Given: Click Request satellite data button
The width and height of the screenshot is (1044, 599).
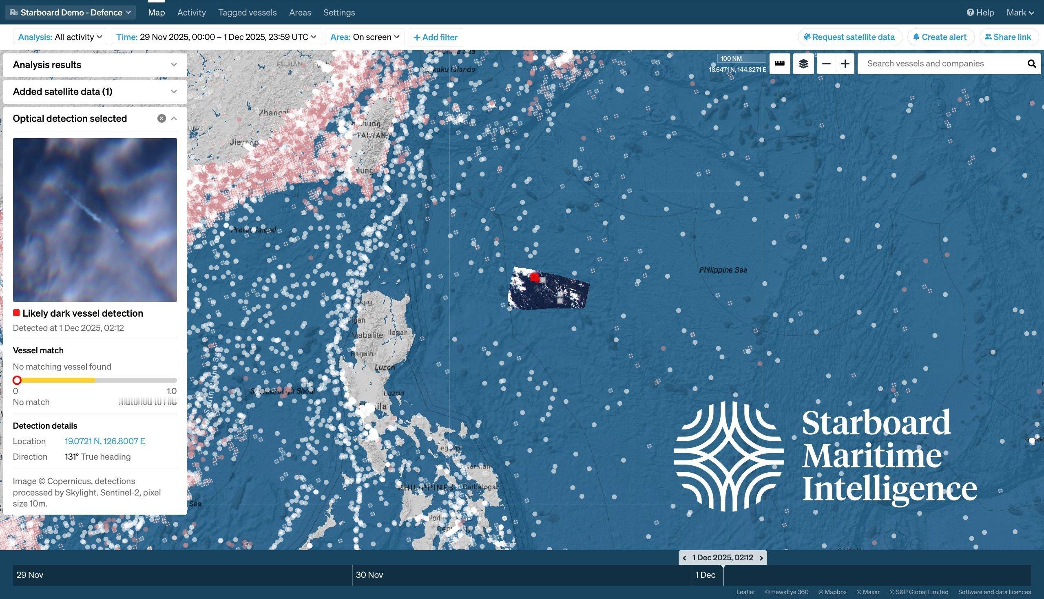Looking at the screenshot, I should 850,37.
